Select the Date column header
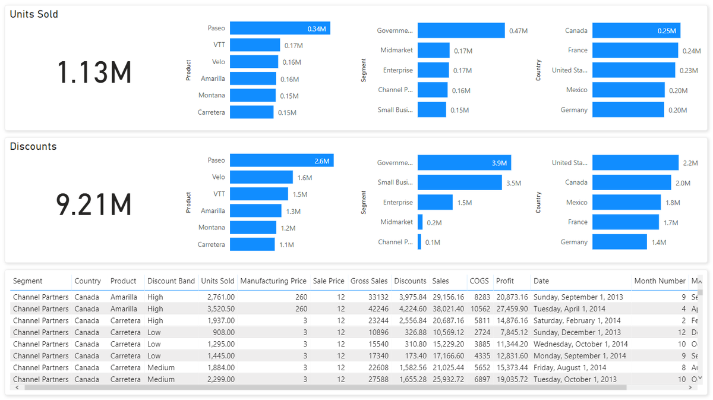 (541, 281)
